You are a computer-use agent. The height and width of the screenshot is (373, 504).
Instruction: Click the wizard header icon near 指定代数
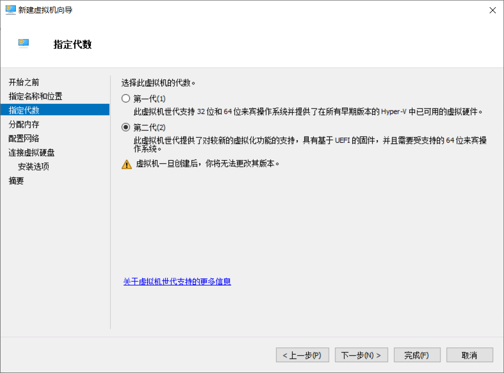(x=23, y=43)
